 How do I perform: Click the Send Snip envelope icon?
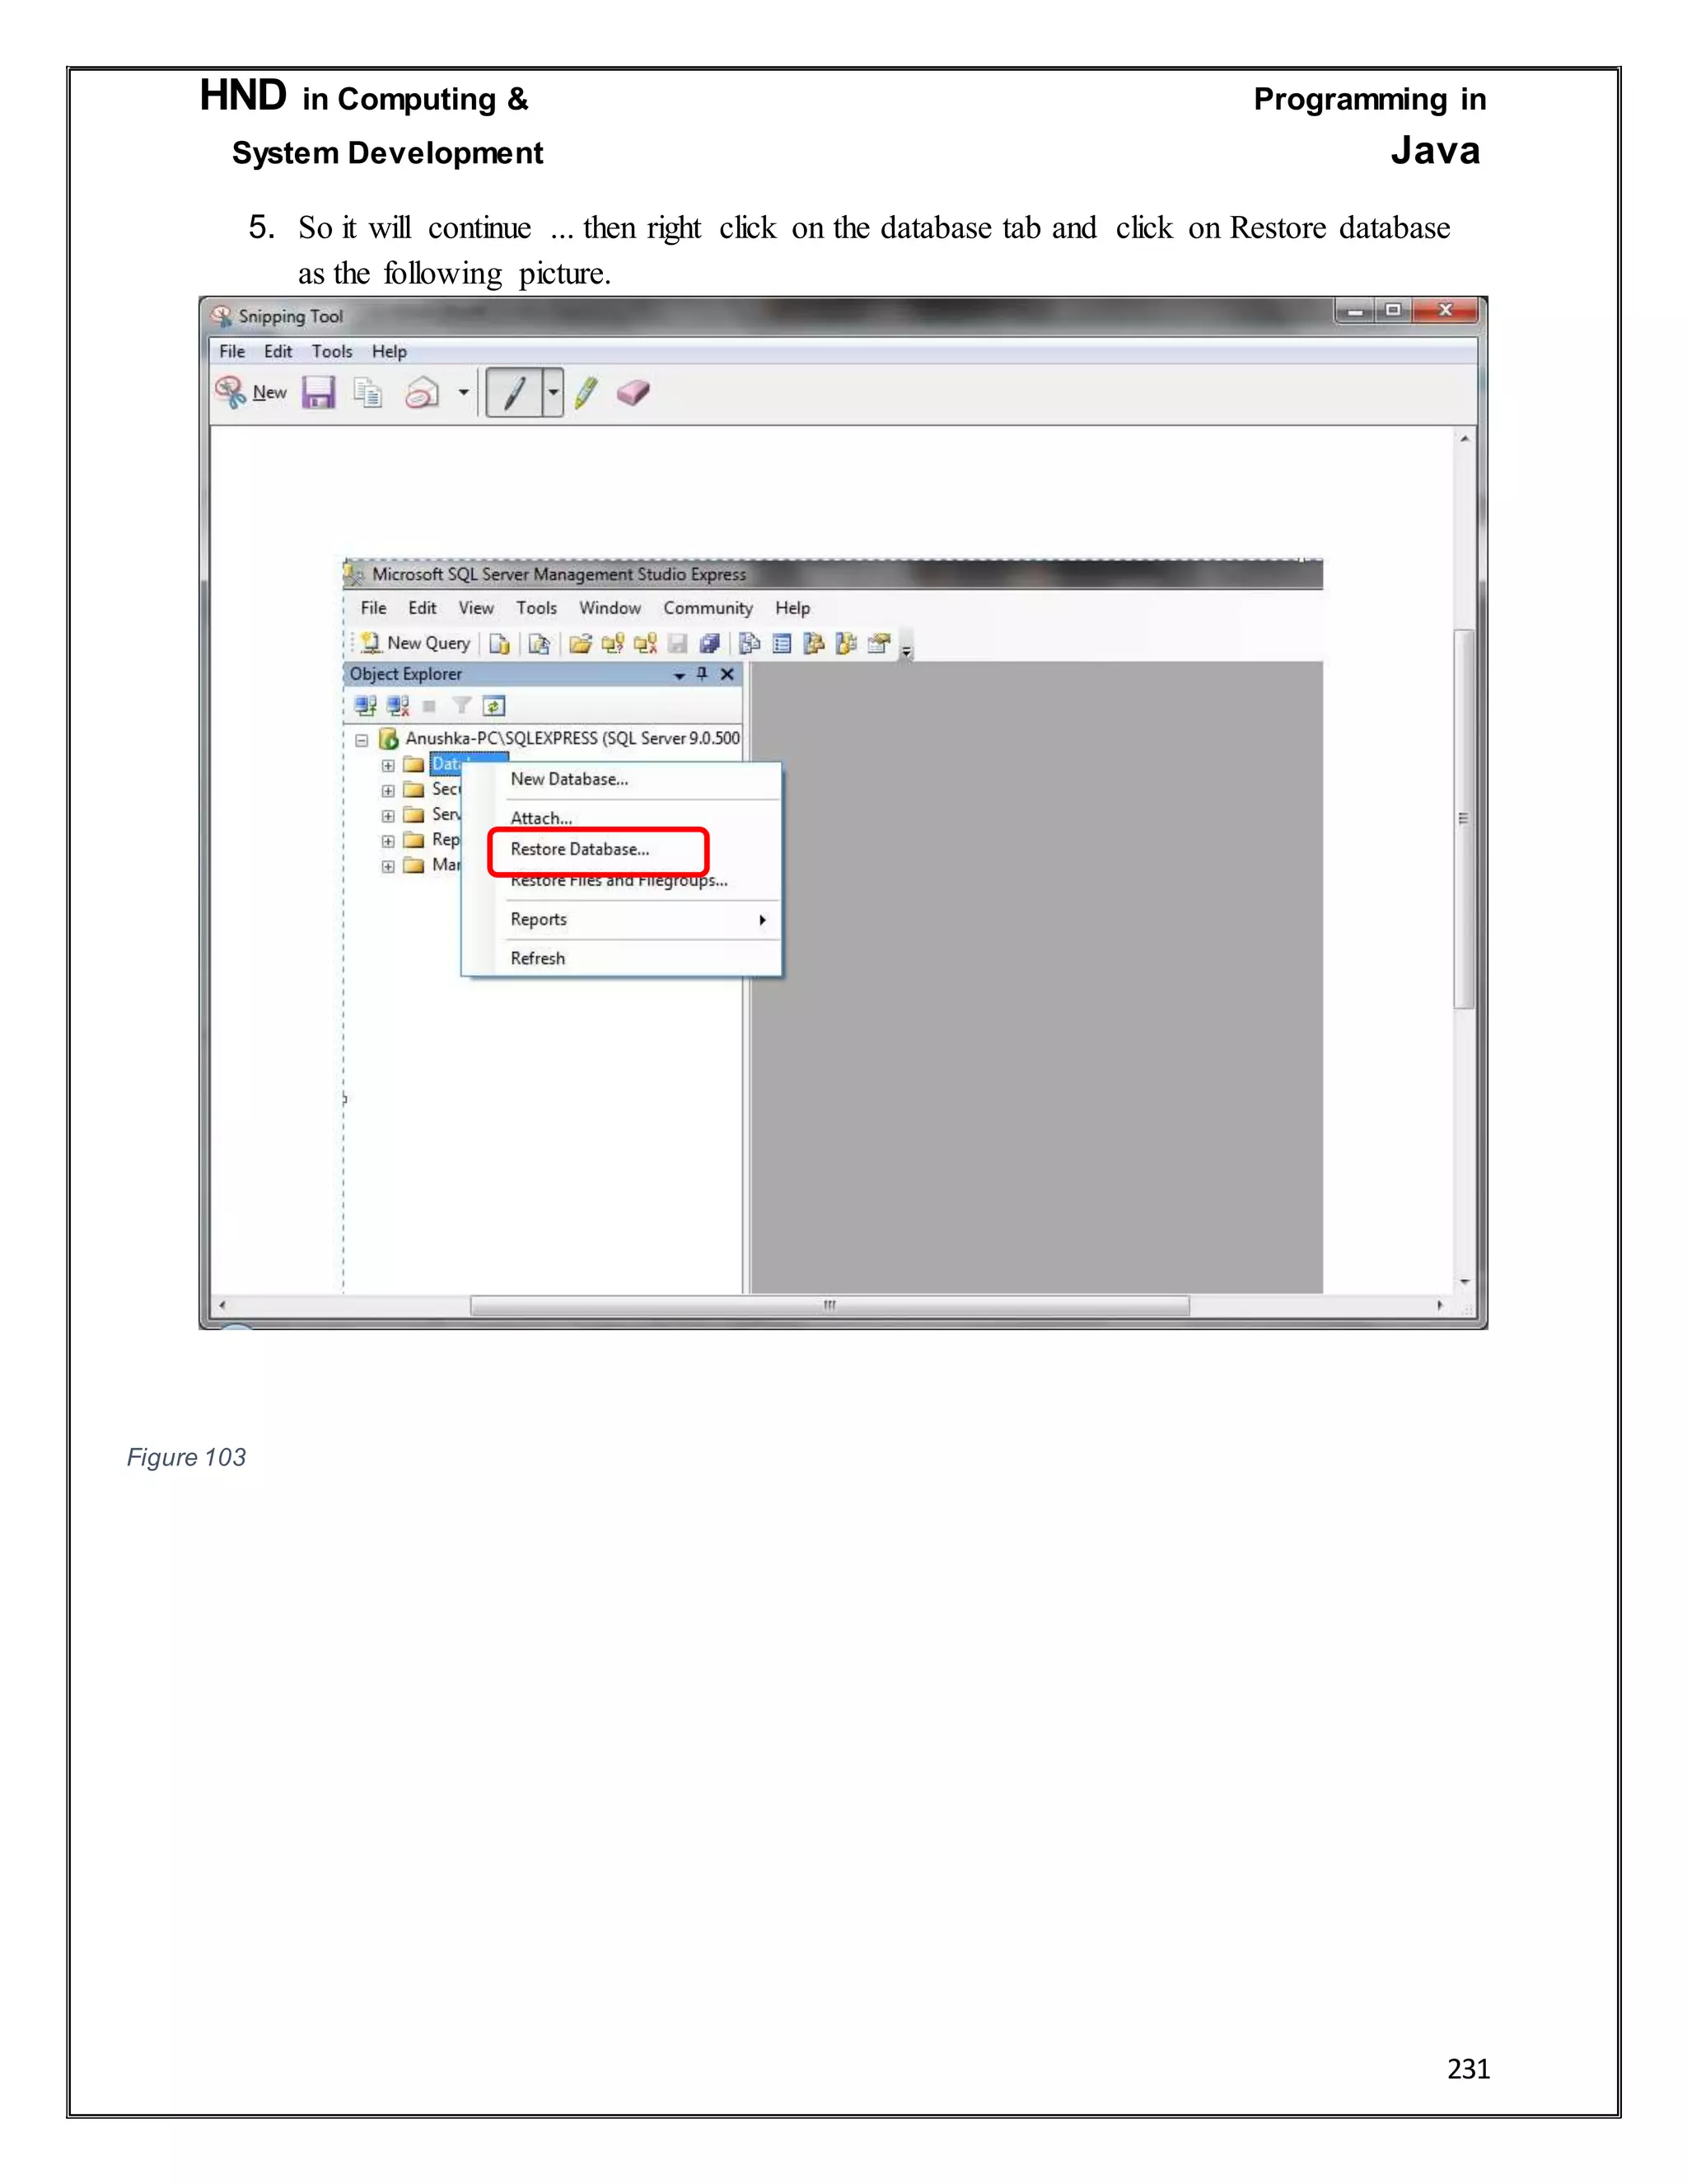point(422,392)
